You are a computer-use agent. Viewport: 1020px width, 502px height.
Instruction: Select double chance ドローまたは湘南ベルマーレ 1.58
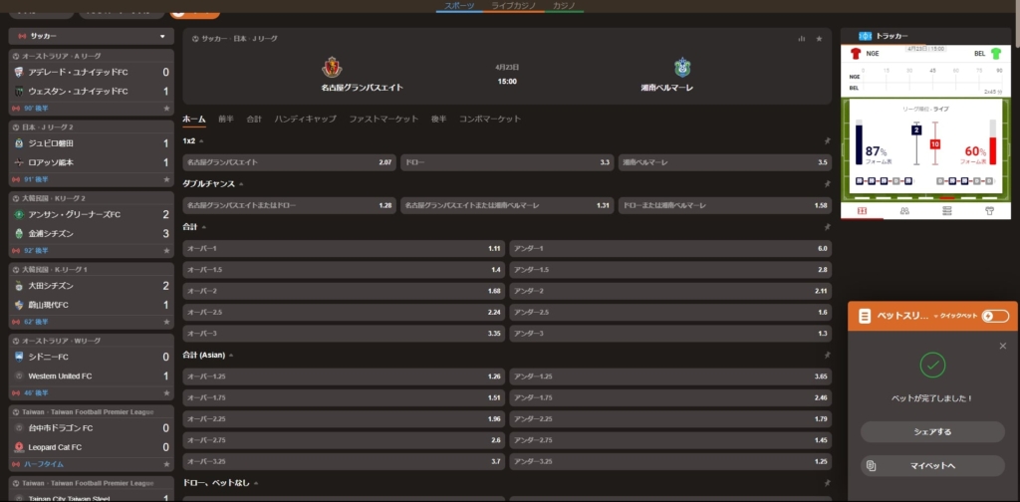click(x=725, y=205)
